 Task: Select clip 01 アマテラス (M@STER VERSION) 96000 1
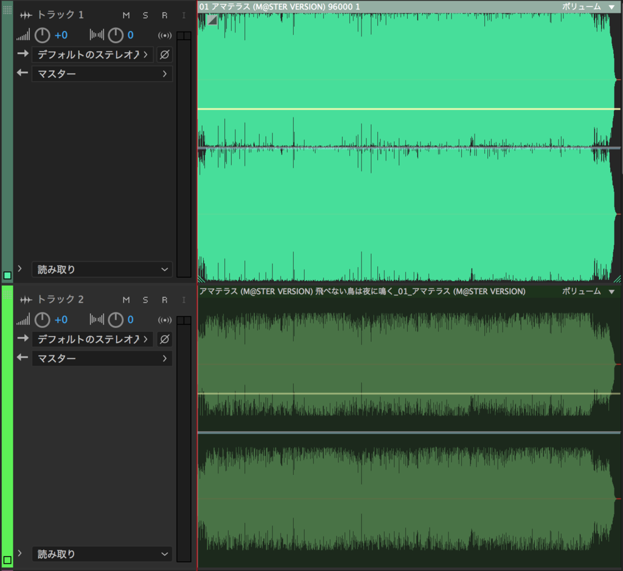(280, 7)
